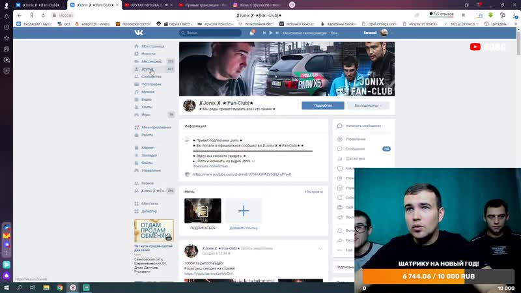
Task: Switch to the Instagram Жопе X tab
Action: click(x=257, y=5)
